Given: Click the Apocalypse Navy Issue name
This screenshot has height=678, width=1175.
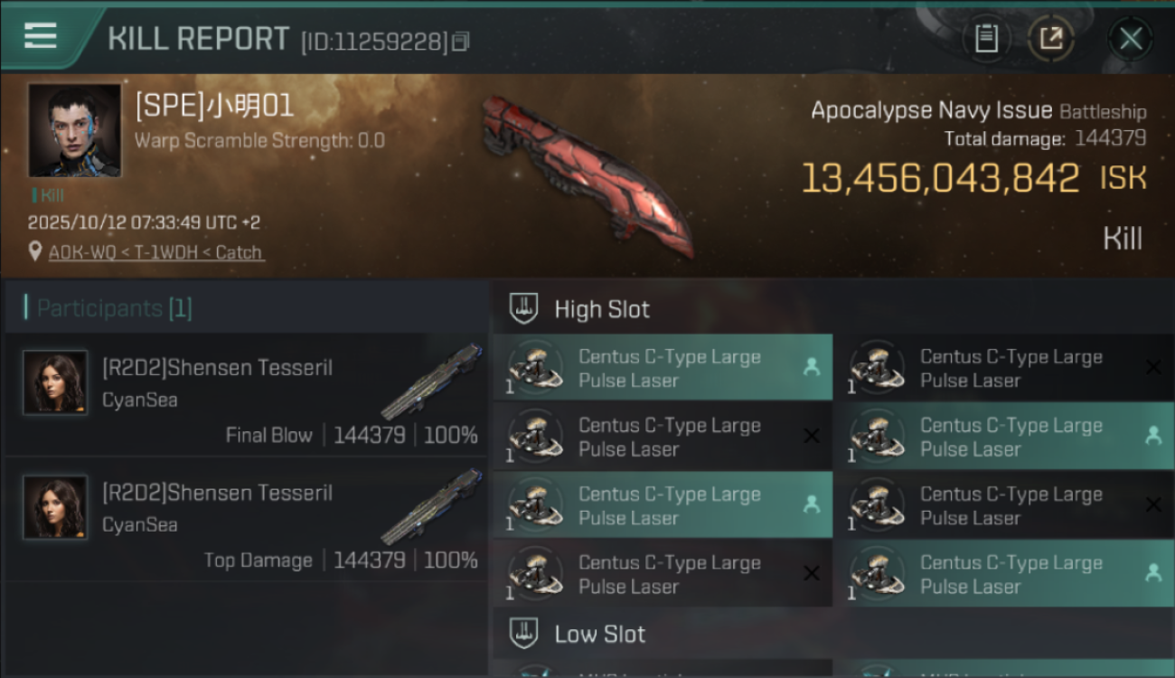Looking at the screenshot, I should point(931,111).
